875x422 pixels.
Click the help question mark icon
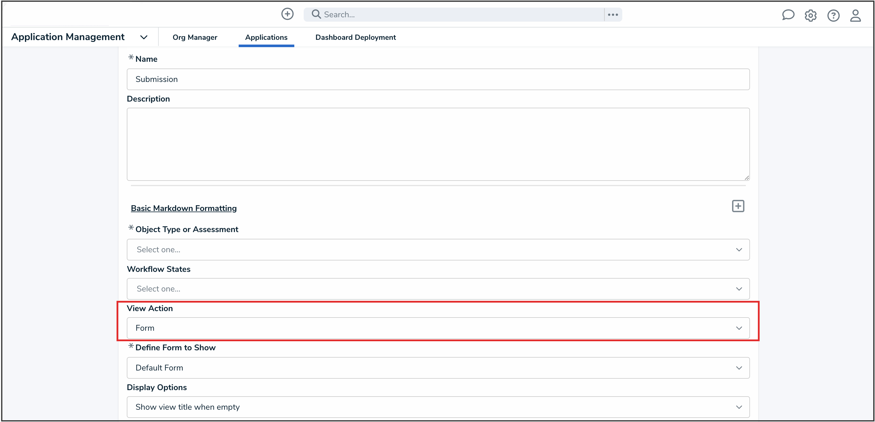[833, 15]
